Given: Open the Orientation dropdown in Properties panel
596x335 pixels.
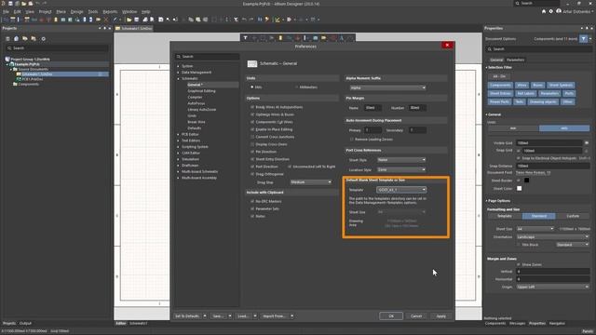Looking at the screenshot, I should [552, 236].
